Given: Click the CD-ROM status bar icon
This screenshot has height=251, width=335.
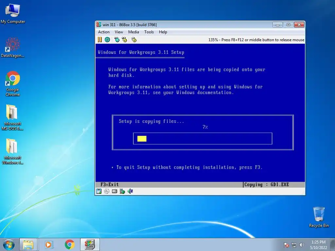Looking at the screenshot, I should pos(107,191).
